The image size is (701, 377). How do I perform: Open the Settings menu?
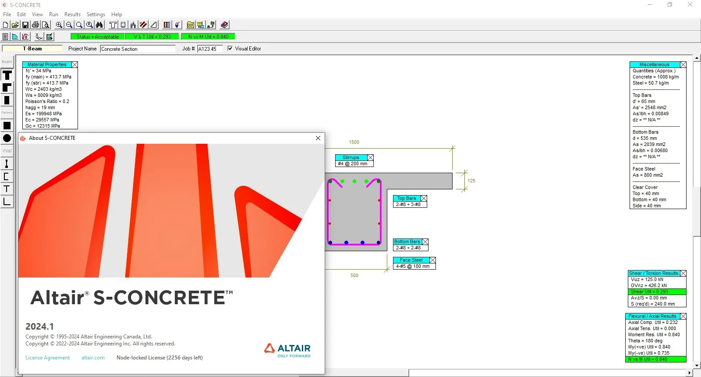[96, 14]
